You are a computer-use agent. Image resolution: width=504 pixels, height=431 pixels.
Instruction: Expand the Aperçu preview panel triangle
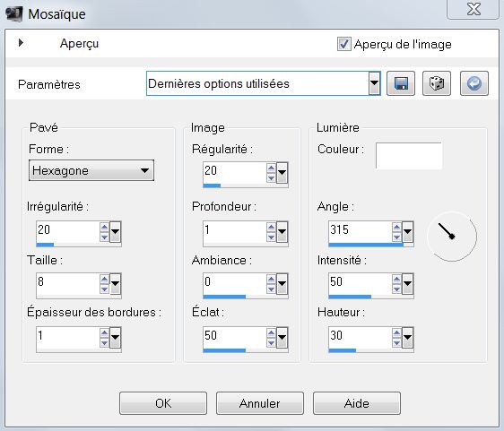[x=21, y=43]
